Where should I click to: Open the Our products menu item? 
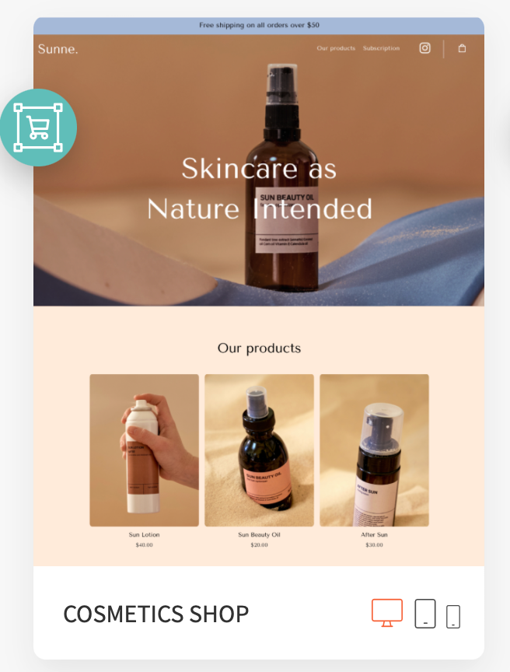336,48
